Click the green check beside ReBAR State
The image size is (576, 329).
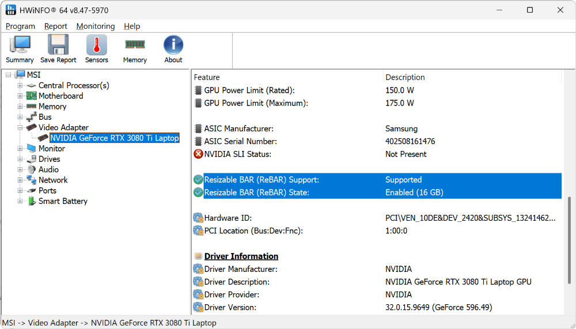tap(198, 192)
